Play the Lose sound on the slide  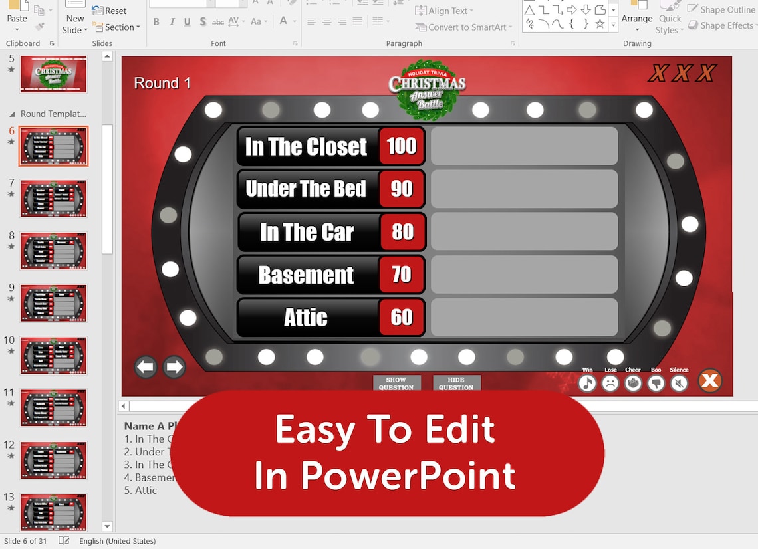[610, 384]
